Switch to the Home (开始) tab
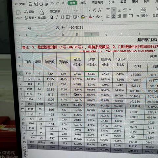This screenshot has height=158, width=158. tap(72, 3)
